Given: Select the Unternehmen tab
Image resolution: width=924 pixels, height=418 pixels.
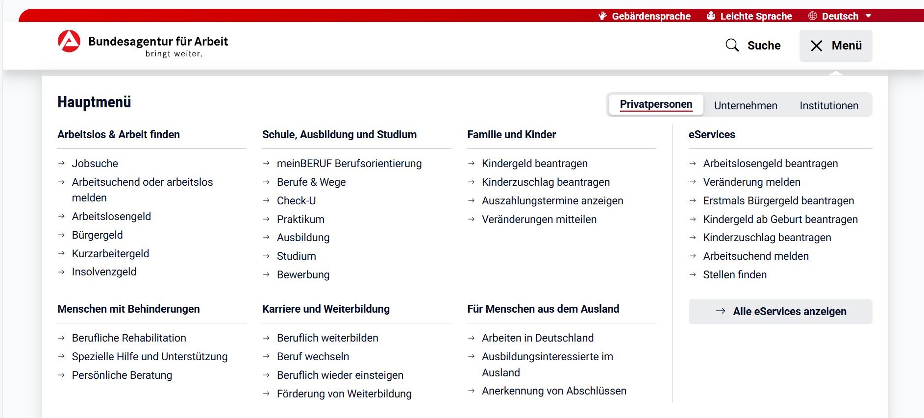Looking at the screenshot, I should [x=745, y=105].
